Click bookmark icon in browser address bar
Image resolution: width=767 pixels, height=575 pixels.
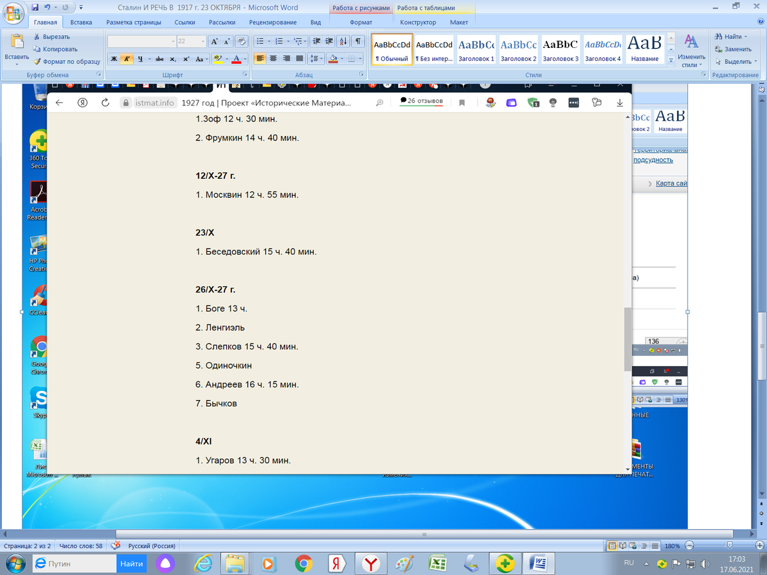[x=462, y=103]
